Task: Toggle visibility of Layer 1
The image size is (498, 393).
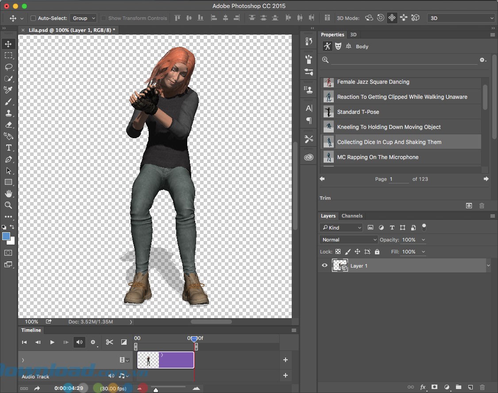Action: (x=324, y=265)
